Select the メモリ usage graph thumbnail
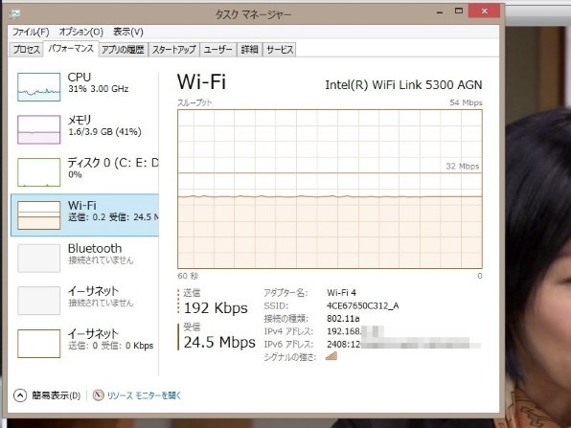The width and height of the screenshot is (571, 428). point(39,129)
